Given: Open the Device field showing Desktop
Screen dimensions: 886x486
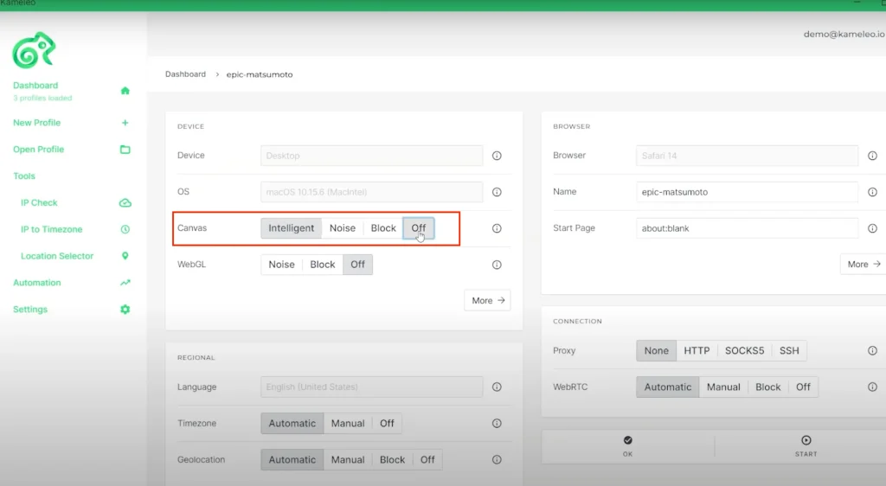Looking at the screenshot, I should click(372, 156).
